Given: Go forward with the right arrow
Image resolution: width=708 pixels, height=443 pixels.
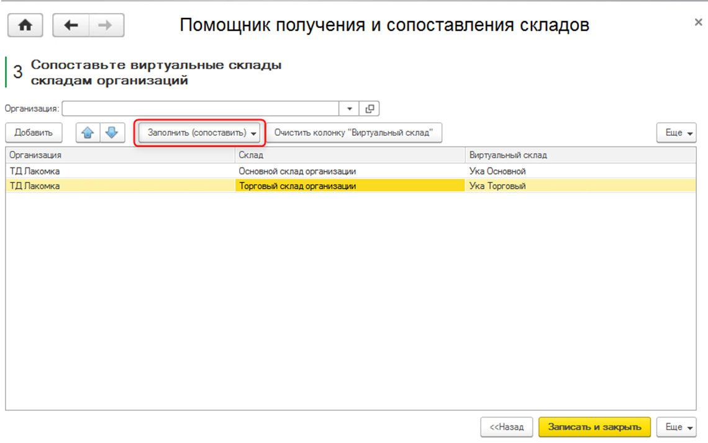Looking at the screenshot, I should [x=106, y=25].
